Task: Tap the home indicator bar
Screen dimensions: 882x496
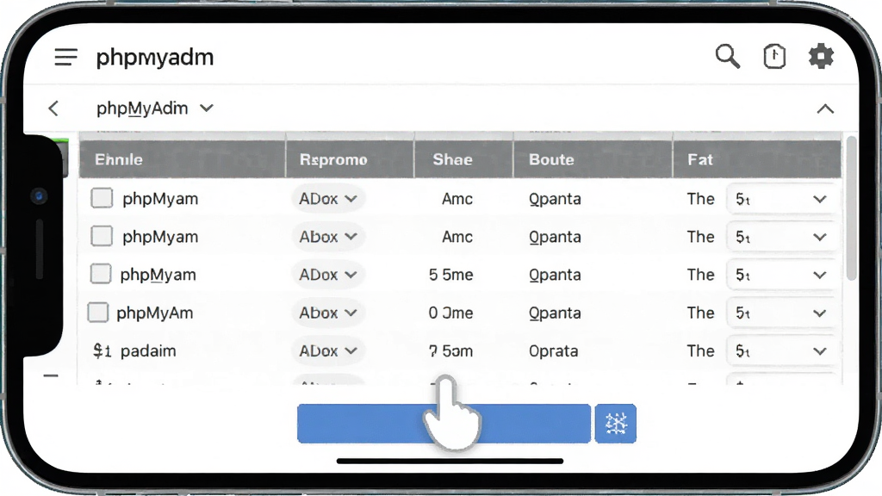Action: point(450,462)
